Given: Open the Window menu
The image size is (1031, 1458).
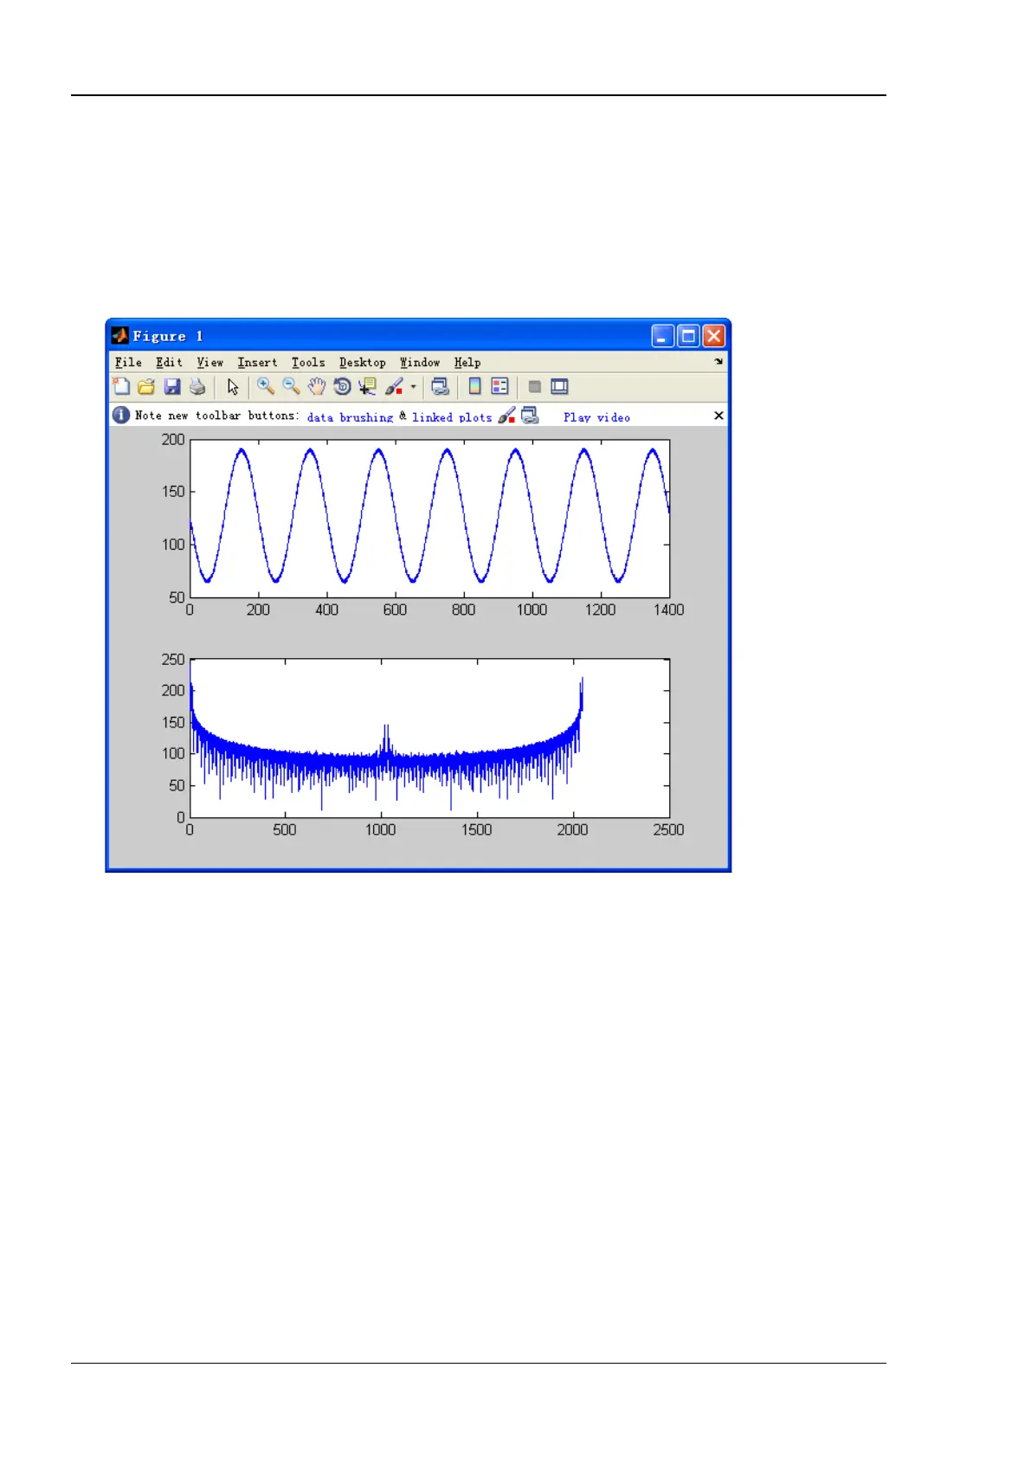Looking at the screenshot, I should click(x=420, y=363).
